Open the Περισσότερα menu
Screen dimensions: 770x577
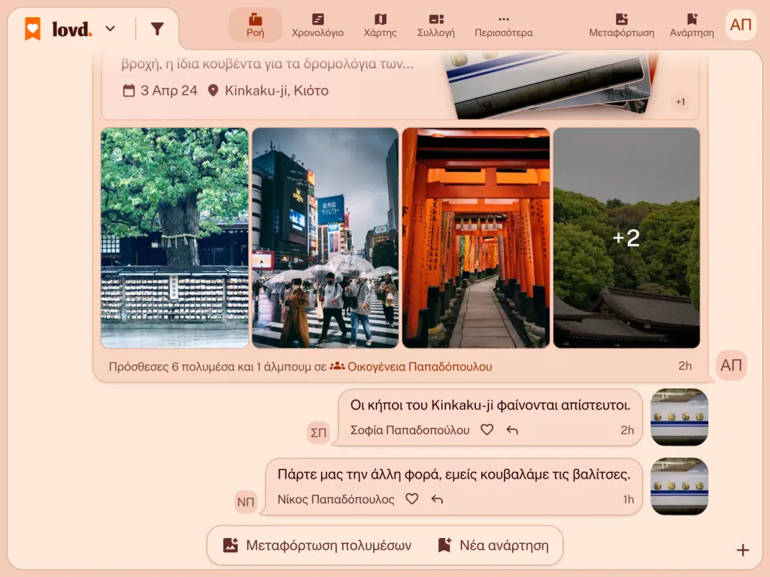[503, 26]
